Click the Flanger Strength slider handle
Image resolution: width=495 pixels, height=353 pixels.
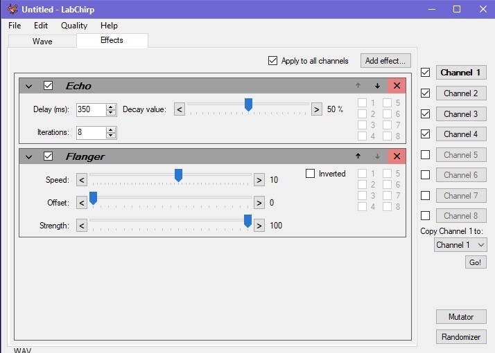[x=247, y=221]
